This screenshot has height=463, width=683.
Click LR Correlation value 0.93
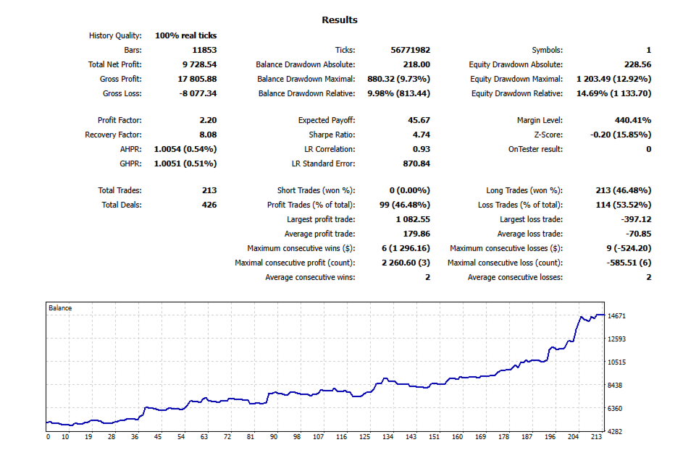[422, 149]
